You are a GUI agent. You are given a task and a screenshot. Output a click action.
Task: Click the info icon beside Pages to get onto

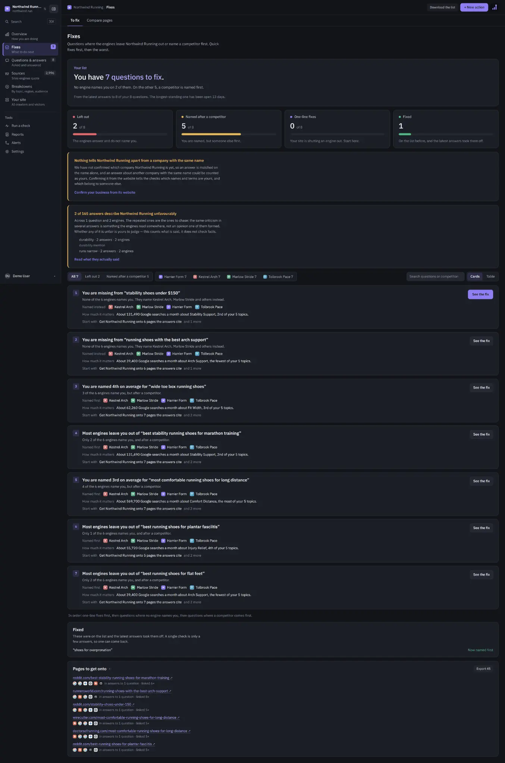coord(110,669)
